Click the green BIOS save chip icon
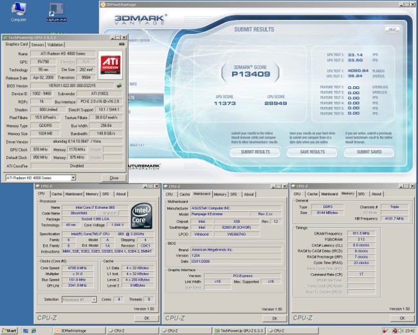Image resolution: width=418 pixels, height=335 pixels. pyautogui.click(x=119, y=86)
